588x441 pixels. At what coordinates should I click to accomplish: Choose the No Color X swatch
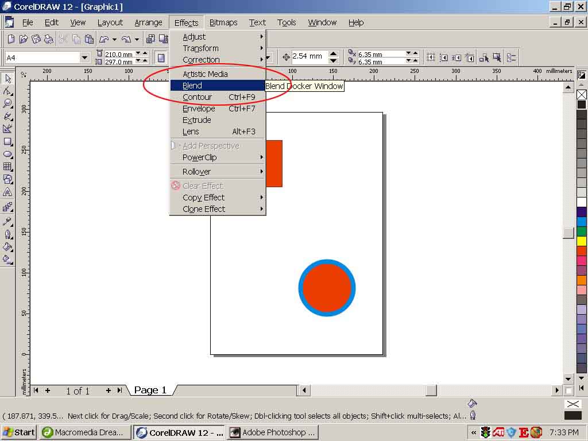[582, 95]
